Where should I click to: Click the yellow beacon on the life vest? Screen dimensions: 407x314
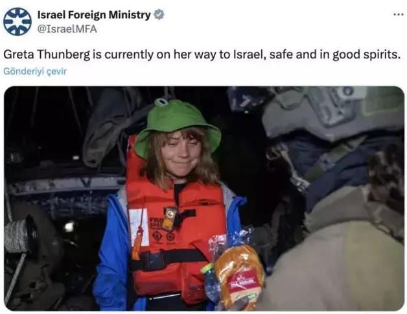click(169, 219)
